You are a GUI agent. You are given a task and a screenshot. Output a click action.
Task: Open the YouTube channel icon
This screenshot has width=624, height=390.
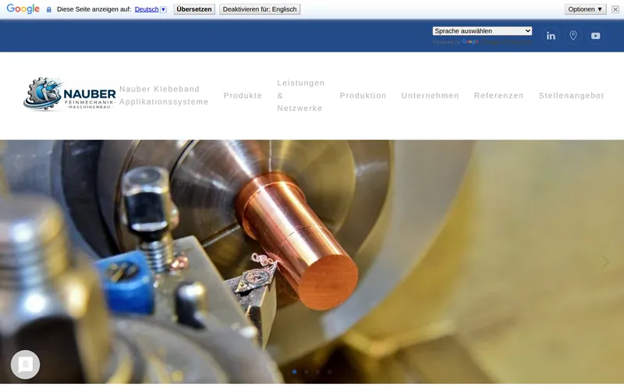tap(595, 36)
